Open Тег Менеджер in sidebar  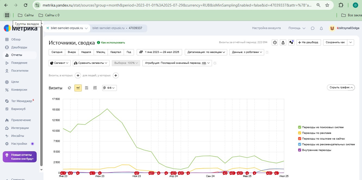pos(20,101)
